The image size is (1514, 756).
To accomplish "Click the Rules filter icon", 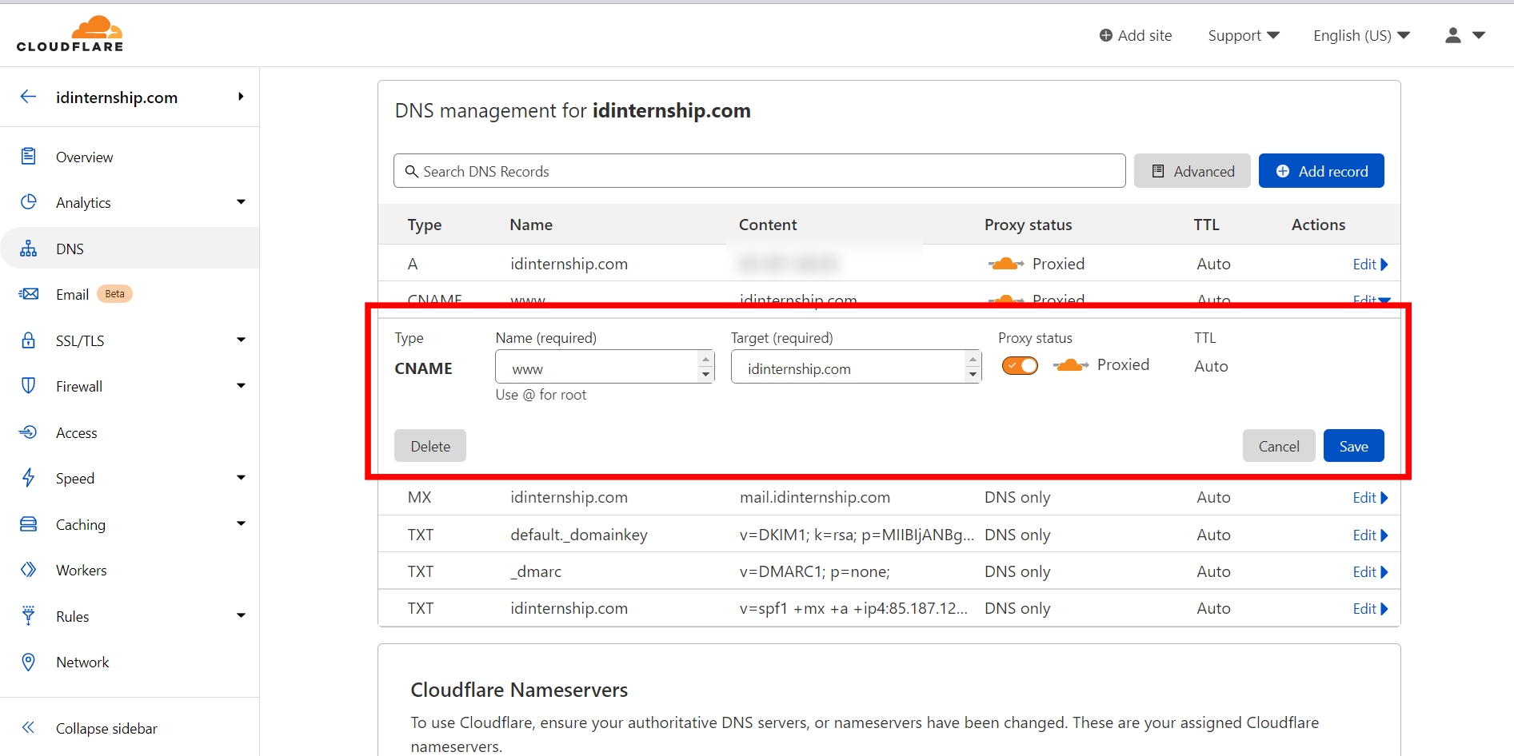I will pyautogui.click(x=29, y=615).
